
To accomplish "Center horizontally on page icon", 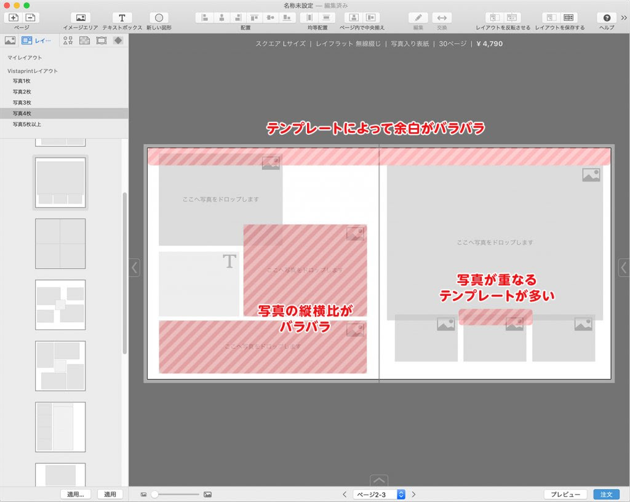I will click(x=354, y=18).
